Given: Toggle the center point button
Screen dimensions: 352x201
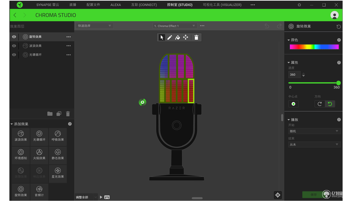Looking at the screenshot, I should pyautogui.click(x=293, y=104).
